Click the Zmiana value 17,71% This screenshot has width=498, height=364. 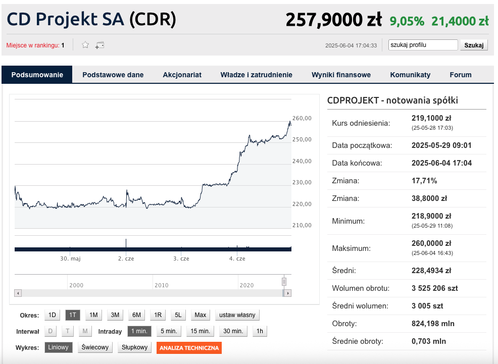pyautogui.click(x=424, y=181)
